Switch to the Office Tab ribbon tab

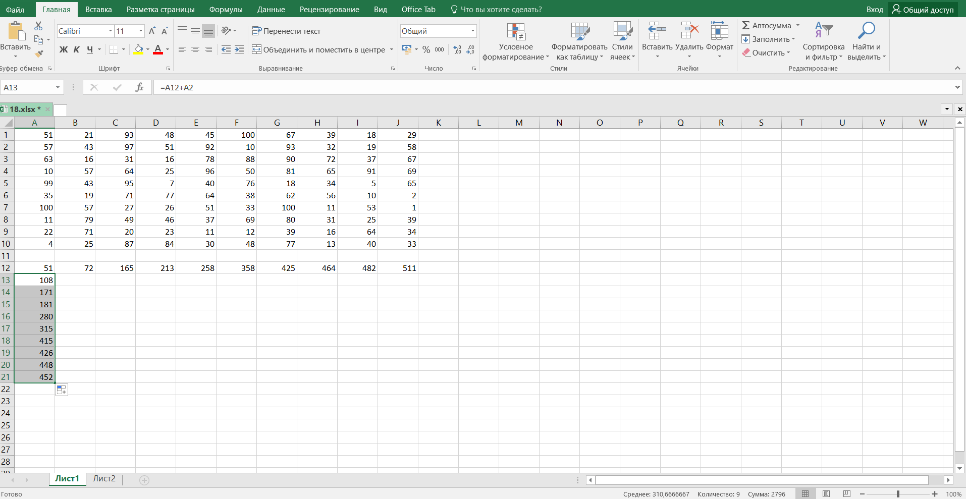[x=418, y=10]
